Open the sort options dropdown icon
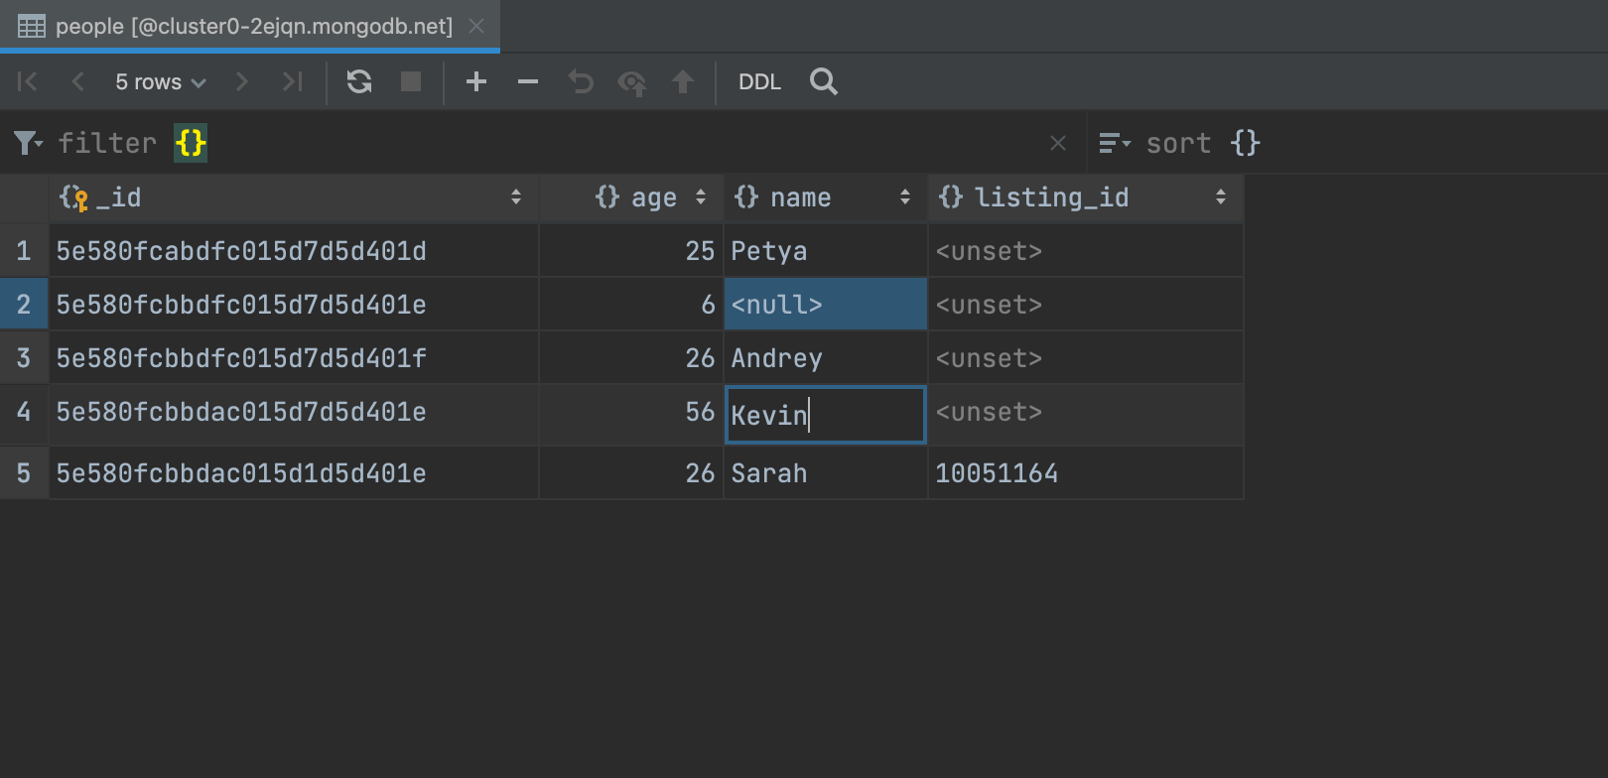 [1114, 143]
